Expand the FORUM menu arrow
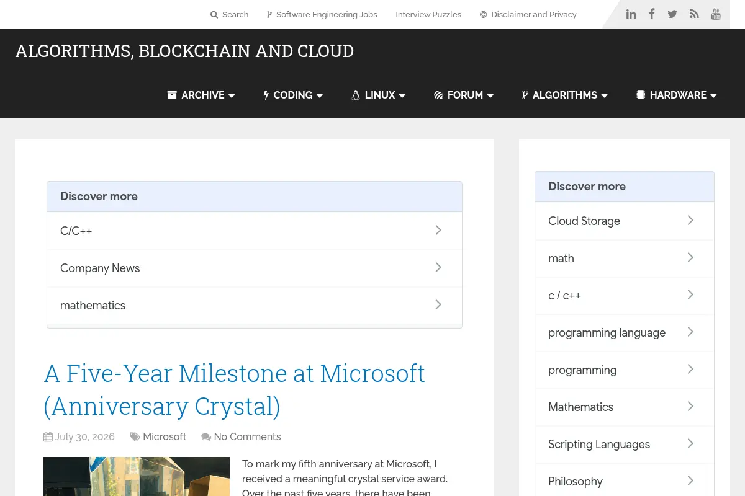This screenshot has width=745, height=496. pyautogui.click(x=490, y=95)
